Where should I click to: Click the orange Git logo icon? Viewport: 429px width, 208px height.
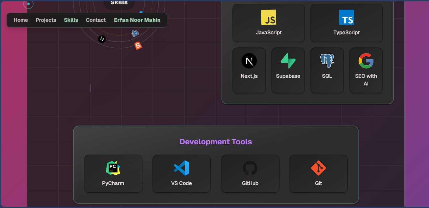pyautogui.click(x=318, y=168)
